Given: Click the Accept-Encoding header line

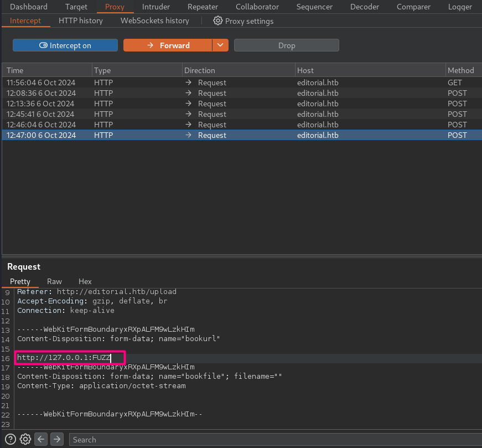Looking at the screenshot, I should 92,301.
